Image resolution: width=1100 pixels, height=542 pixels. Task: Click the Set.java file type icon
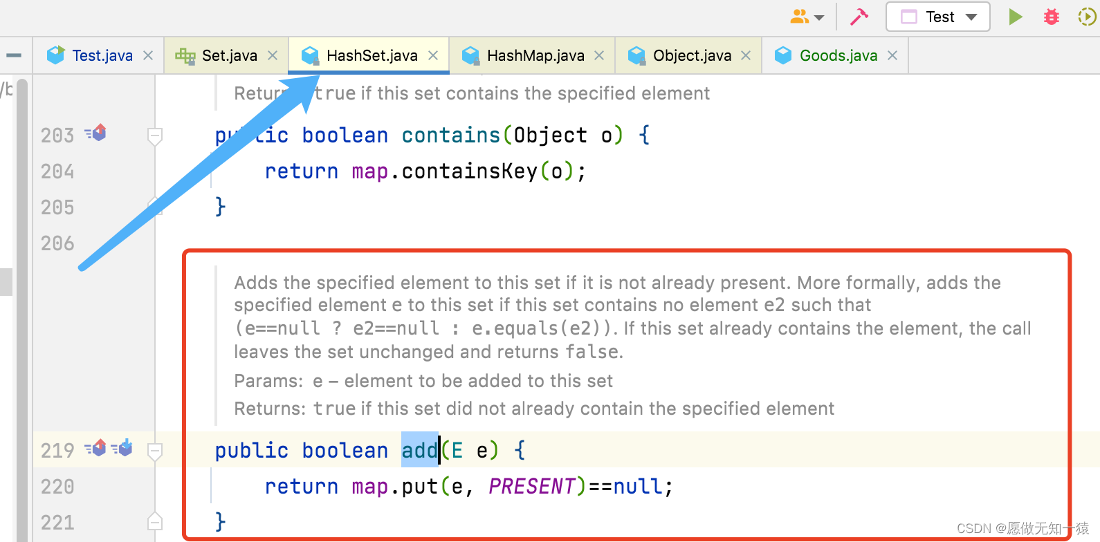click(x=185, y=56)
